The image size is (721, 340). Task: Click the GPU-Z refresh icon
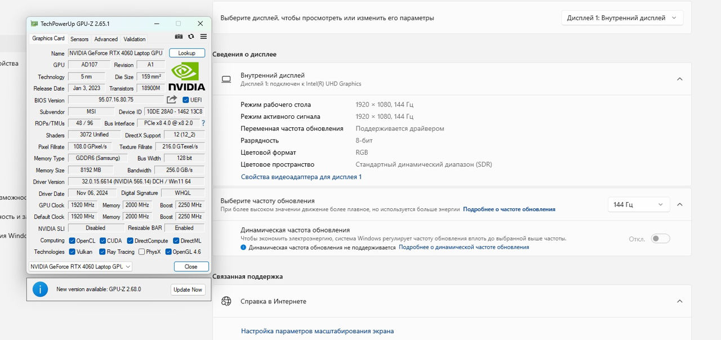pyautogui.click(x=191, y=37)
